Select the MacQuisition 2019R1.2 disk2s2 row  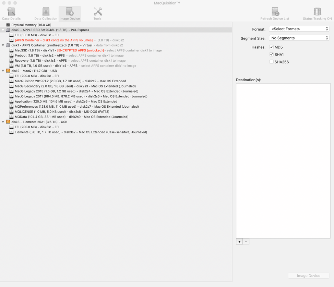click(x=116, y=81)
